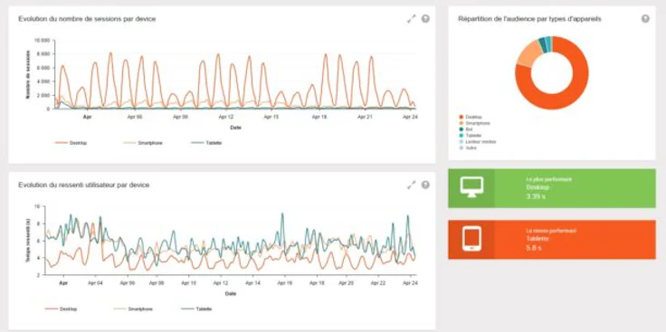Toggle Tablette series in ressenti chart legend

point(196,309)
